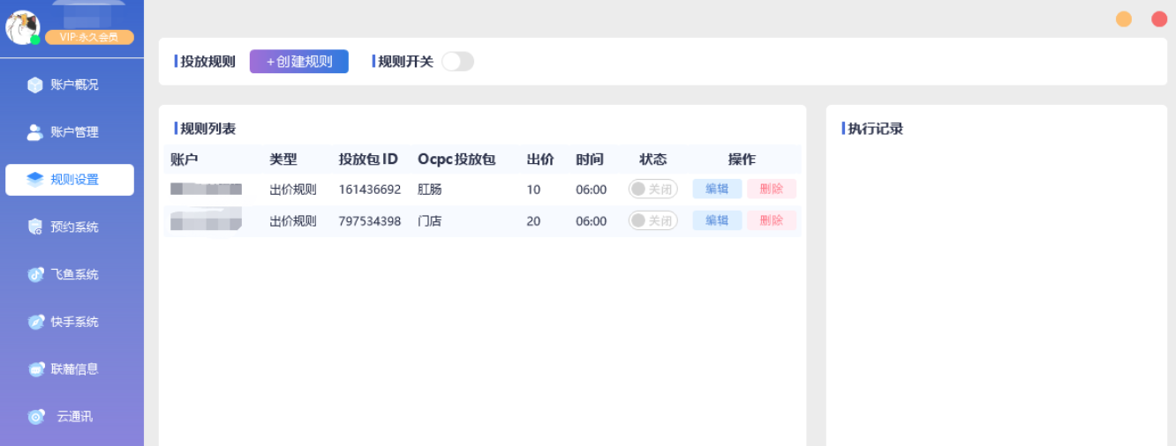Screen dimensions: 1176x446
Task: Open the 账户概况 menu item
Action: [x=74, y=85]
